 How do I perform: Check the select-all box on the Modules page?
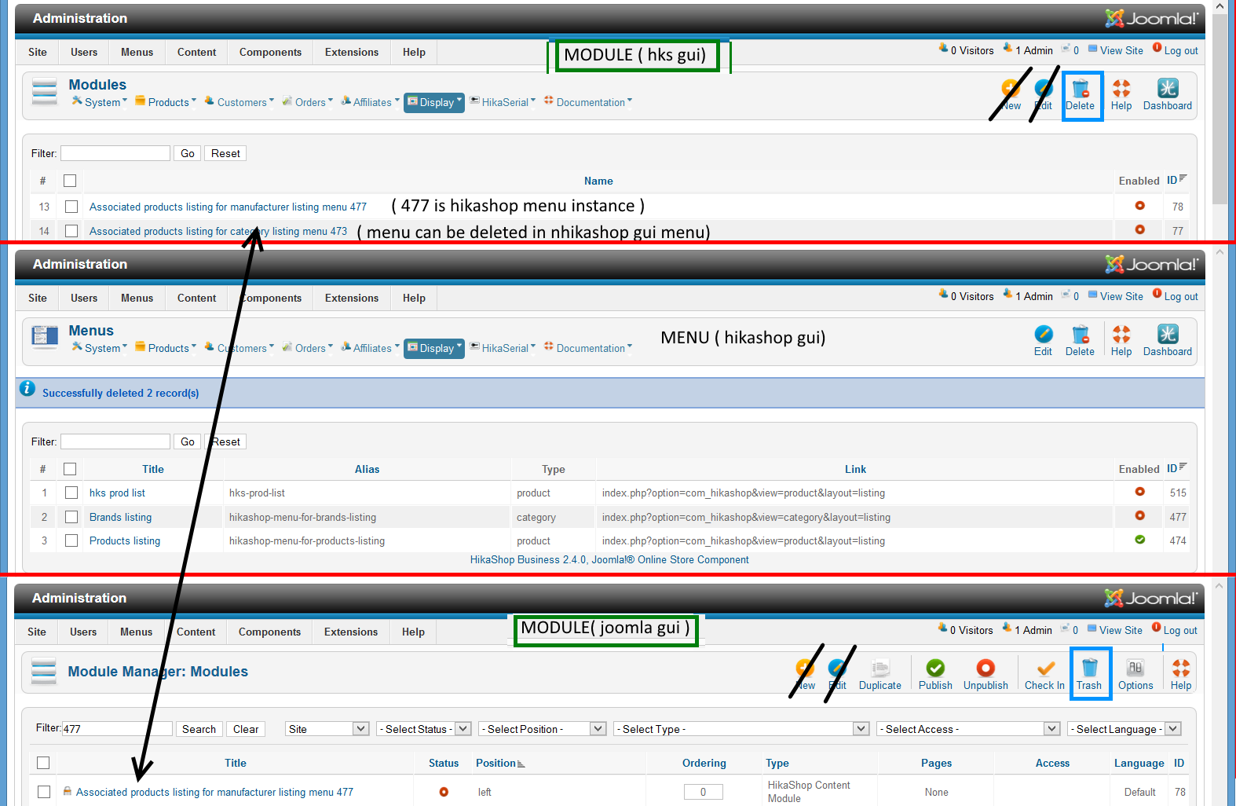point(70,181)
